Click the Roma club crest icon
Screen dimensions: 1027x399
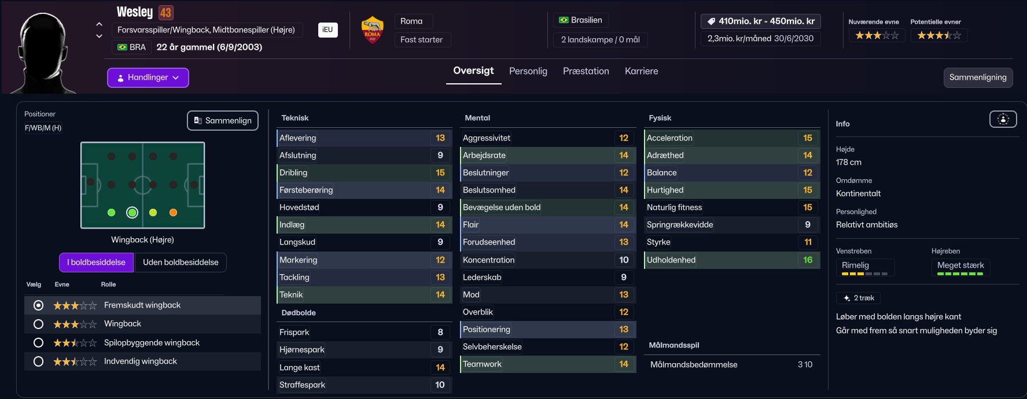tap(372, 30)
